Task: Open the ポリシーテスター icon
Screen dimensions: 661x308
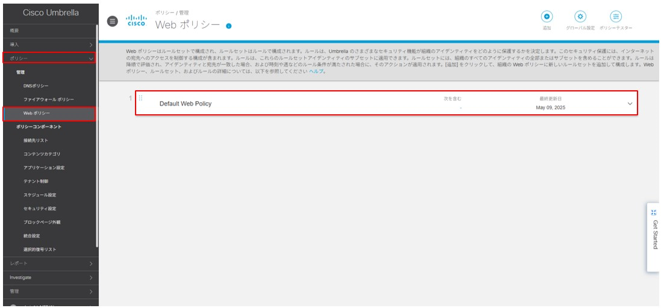Action: pyautogui.click(x=616, y=16)
